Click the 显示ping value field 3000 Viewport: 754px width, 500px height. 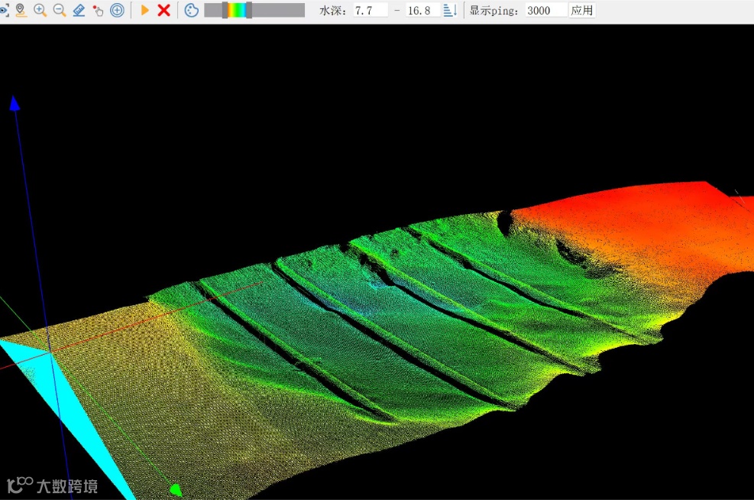pos(545,10)
